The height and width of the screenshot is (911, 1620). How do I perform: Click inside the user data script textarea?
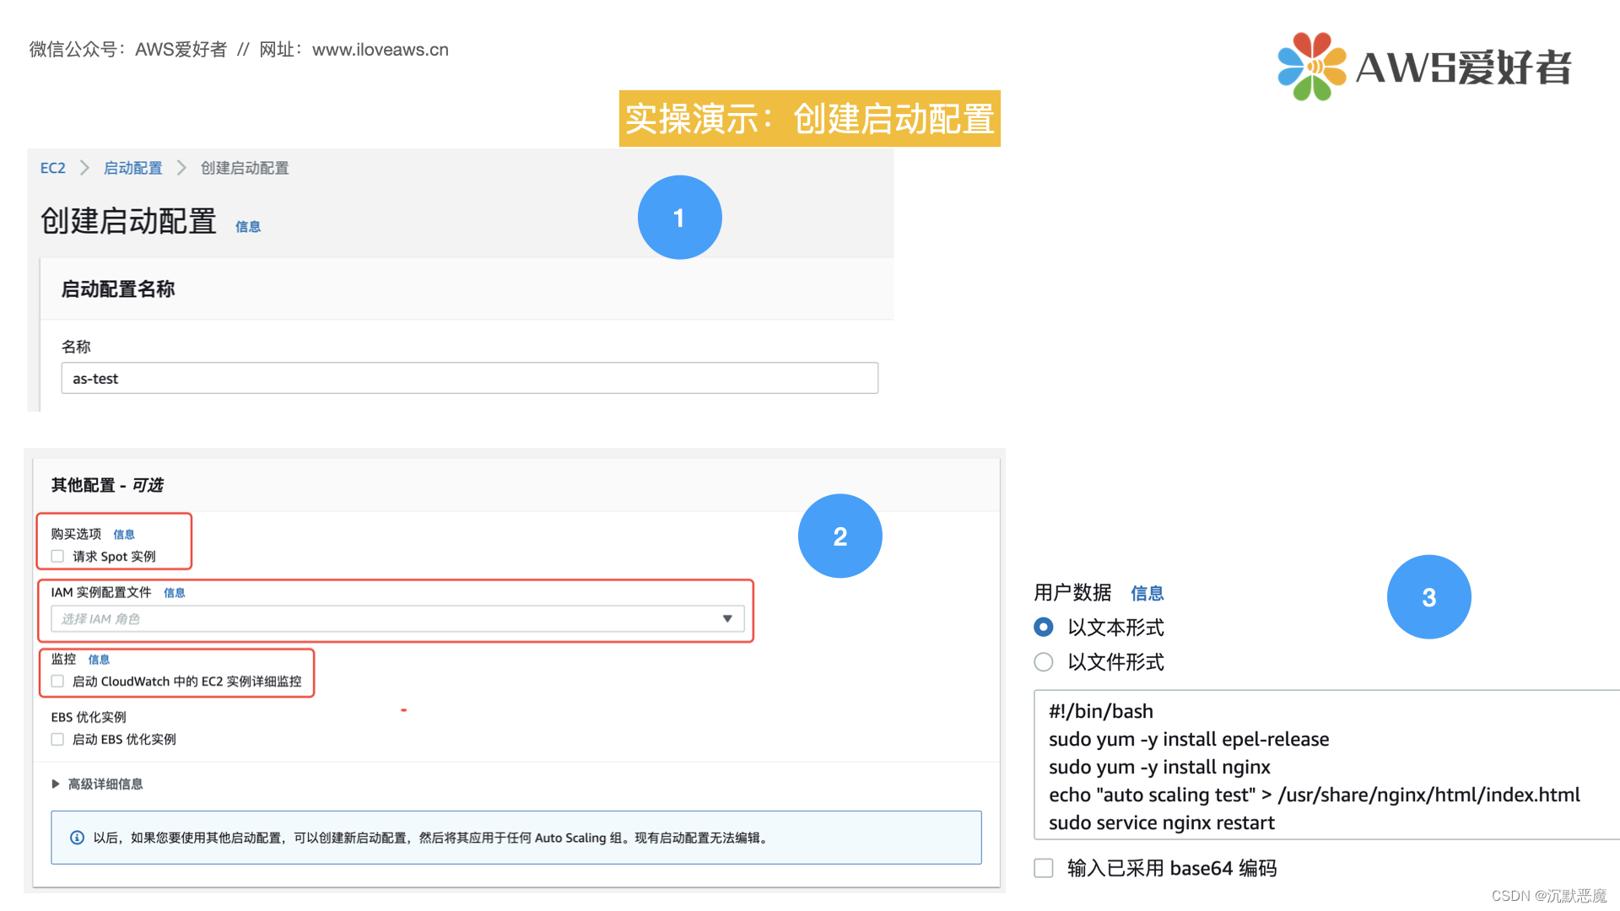1326,764
